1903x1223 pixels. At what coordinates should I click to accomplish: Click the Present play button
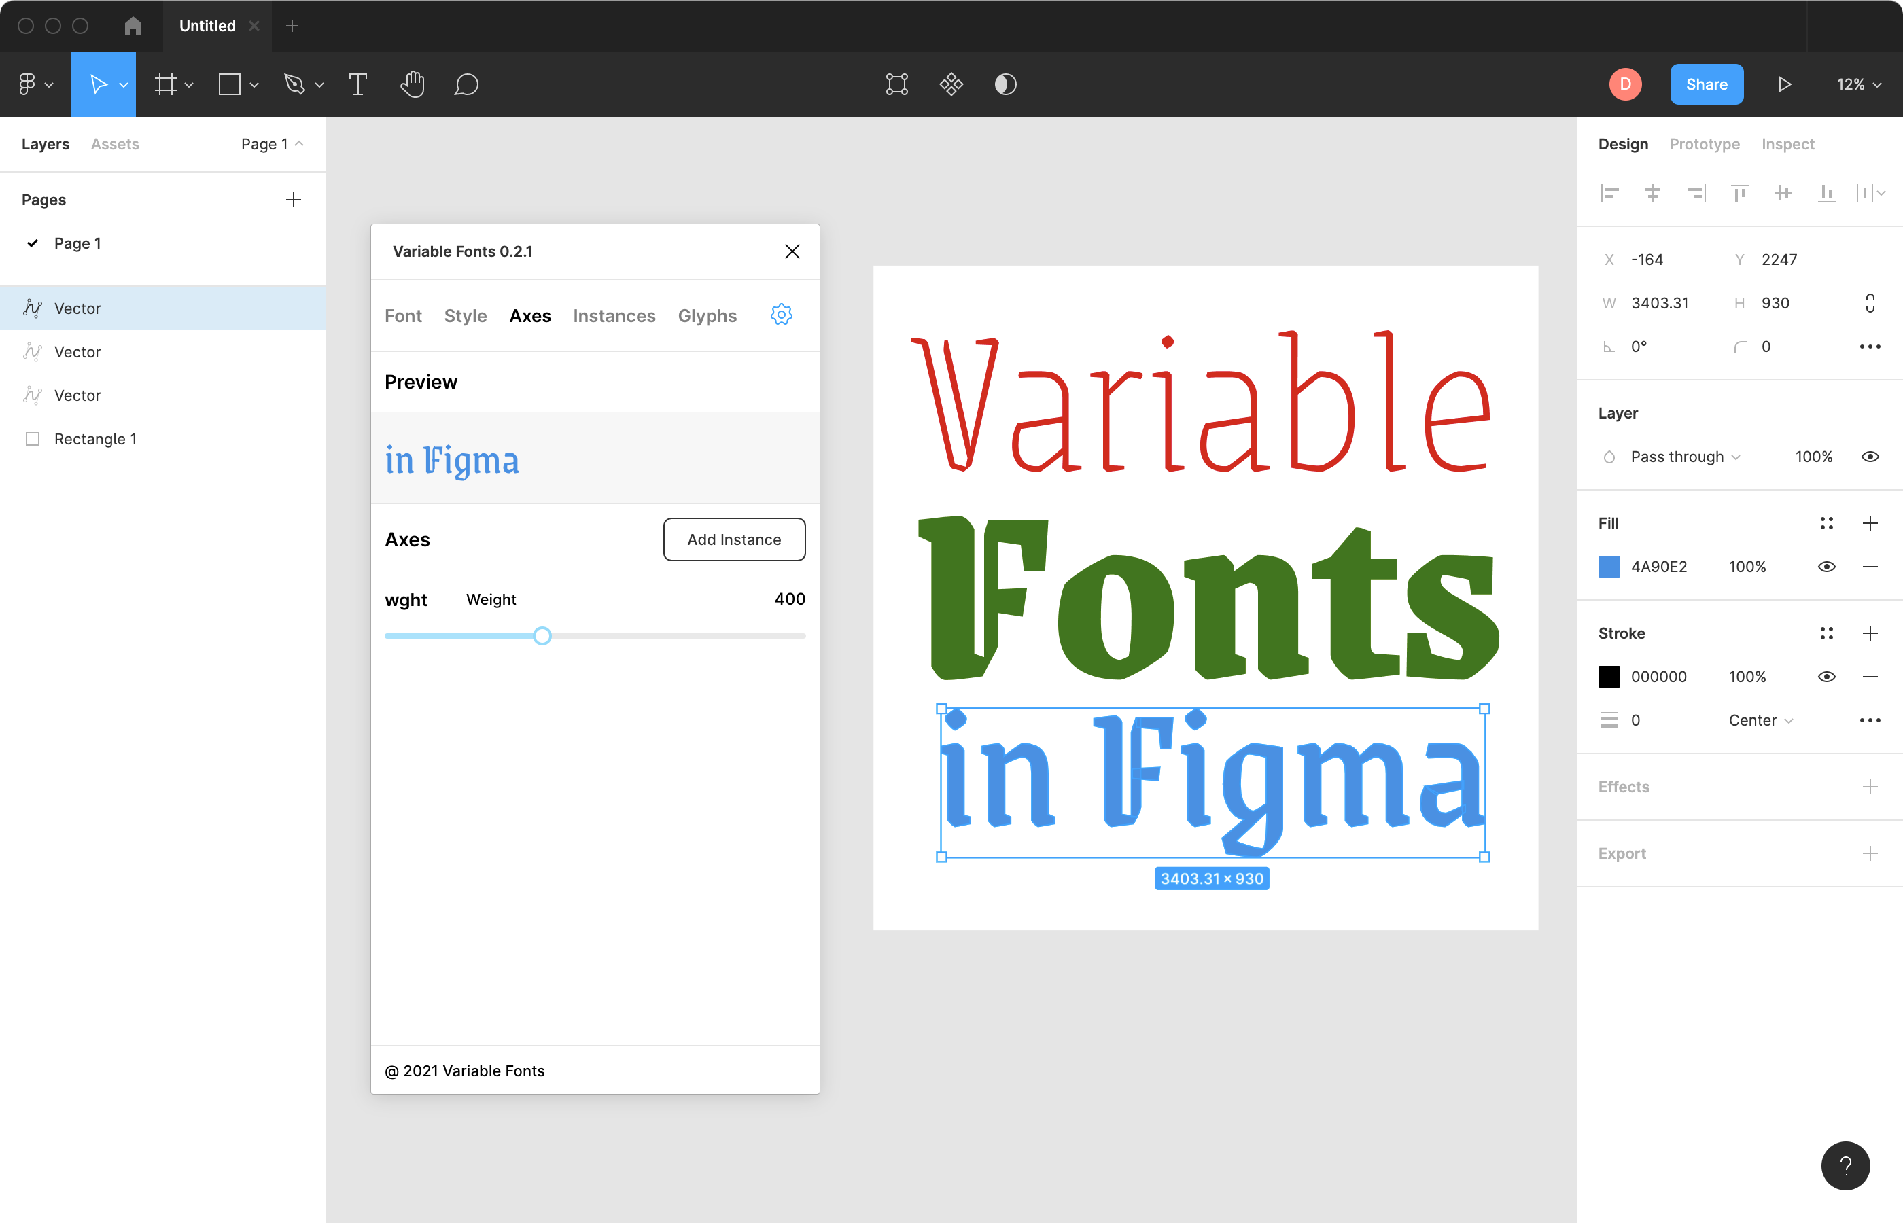[x=1784, y=84]
